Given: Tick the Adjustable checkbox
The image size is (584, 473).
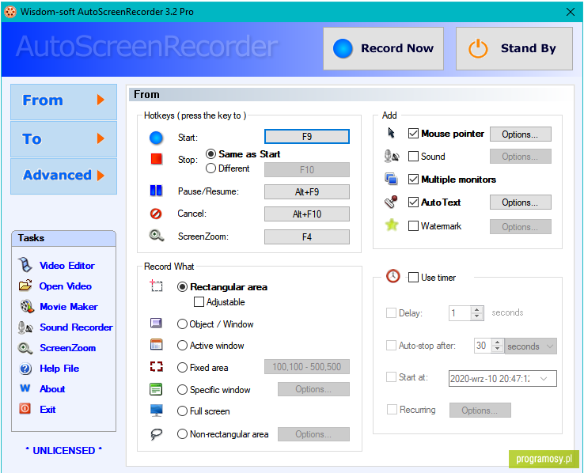Looking at the screenshot, I should point(199,301).
